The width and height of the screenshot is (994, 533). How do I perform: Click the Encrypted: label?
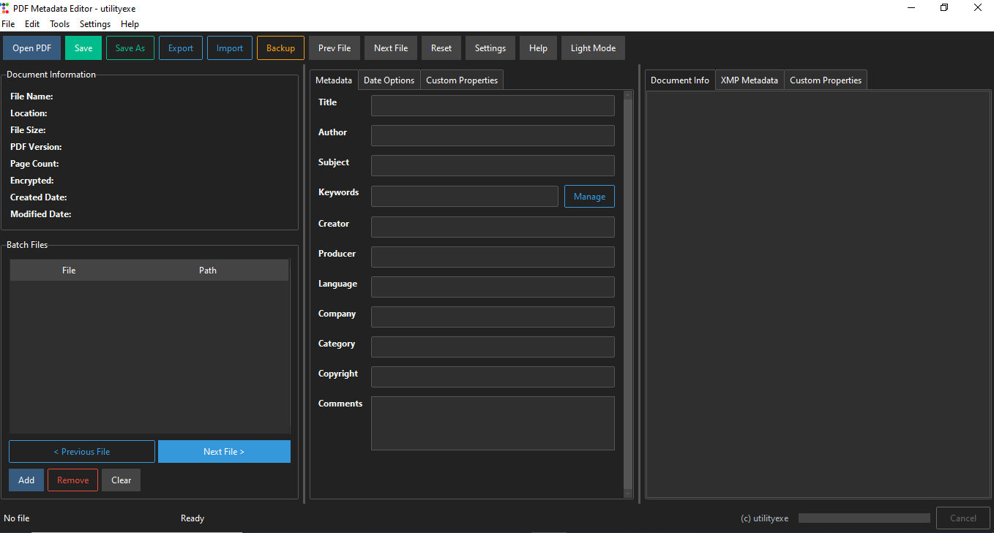(32, 181)
